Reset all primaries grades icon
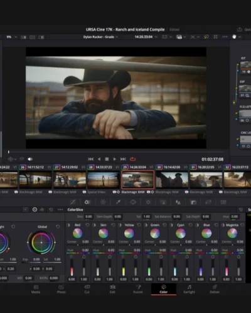This screenshot has width=251, height=313. (x=51, y=210)
